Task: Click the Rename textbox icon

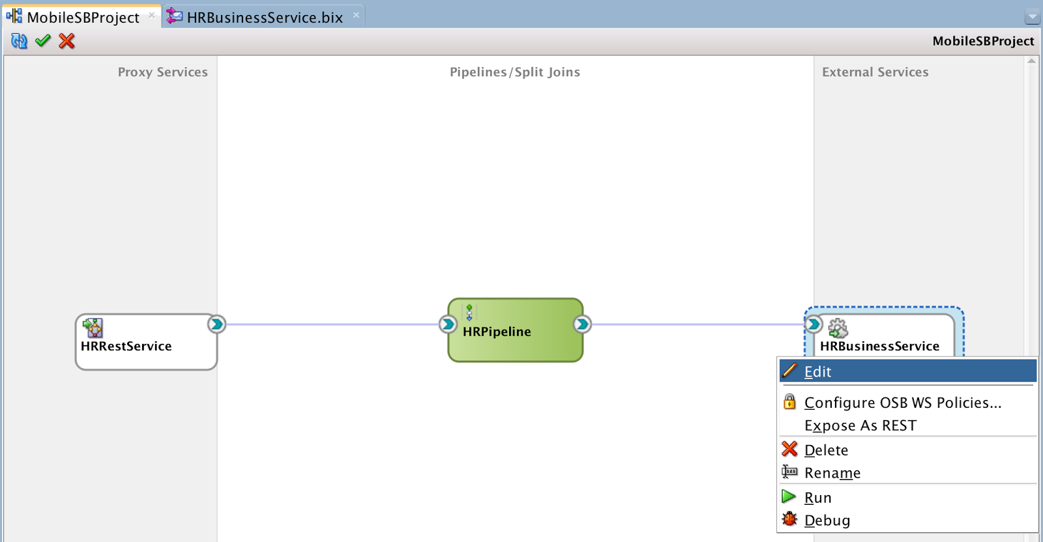Action: pyautogui.click(x=789, y=471)
